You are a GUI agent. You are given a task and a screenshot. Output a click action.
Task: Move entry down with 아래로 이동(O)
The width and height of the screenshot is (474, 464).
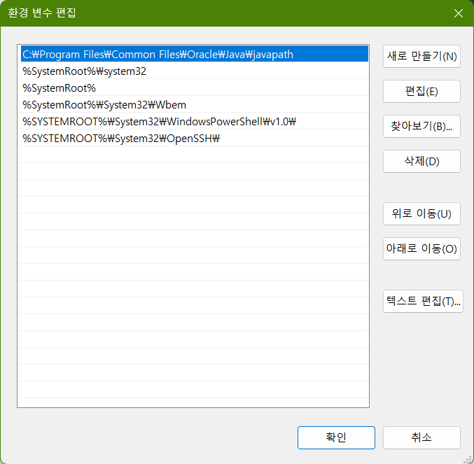point(421,249)
